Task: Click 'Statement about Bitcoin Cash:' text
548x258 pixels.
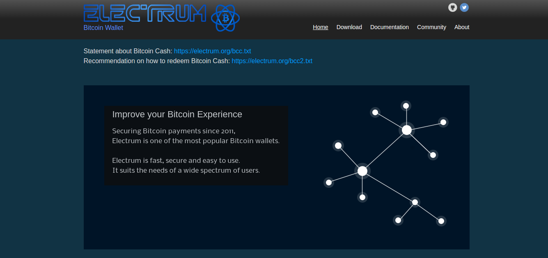Action: coord(128,51)
